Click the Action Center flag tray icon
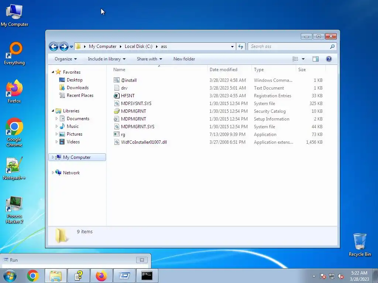 (323, 276)
